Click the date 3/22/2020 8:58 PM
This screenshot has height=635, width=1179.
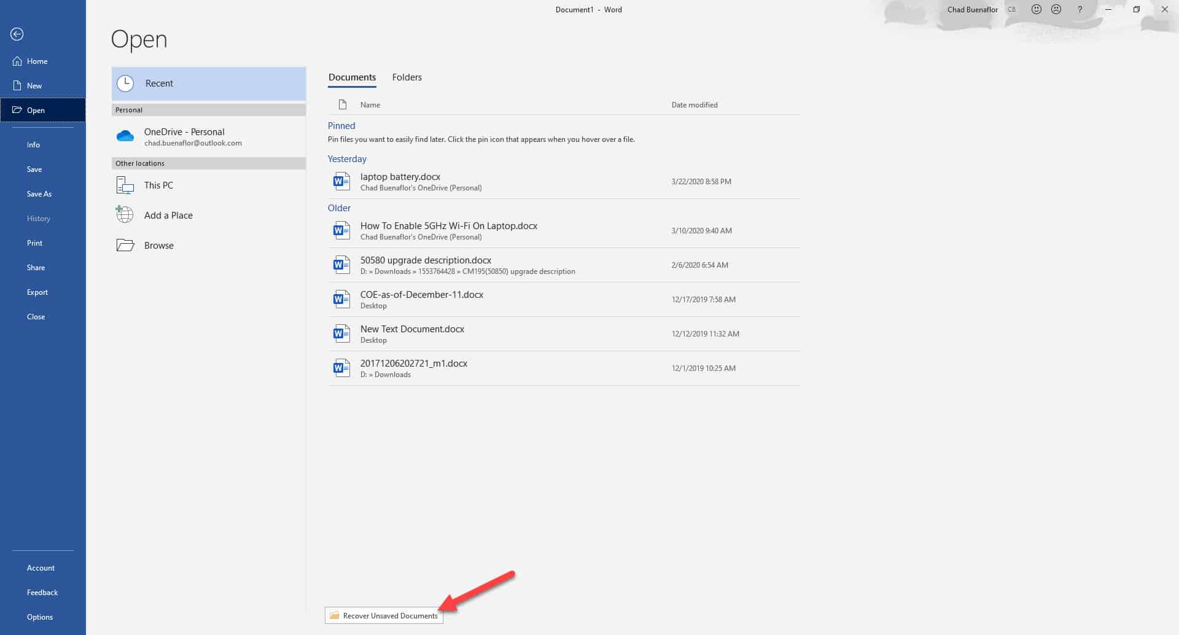701,182
